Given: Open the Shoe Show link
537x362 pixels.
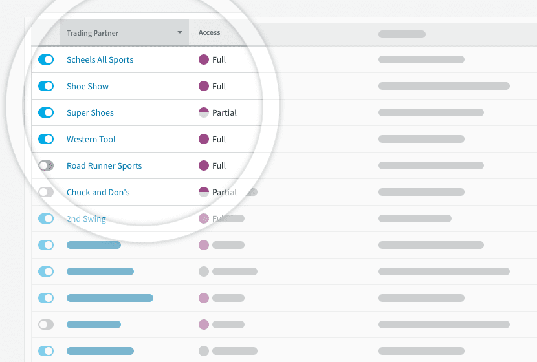Looking at the screenshot, I should coord(87,86).
